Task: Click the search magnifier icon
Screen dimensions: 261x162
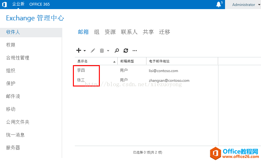Action: coord(117,50)
